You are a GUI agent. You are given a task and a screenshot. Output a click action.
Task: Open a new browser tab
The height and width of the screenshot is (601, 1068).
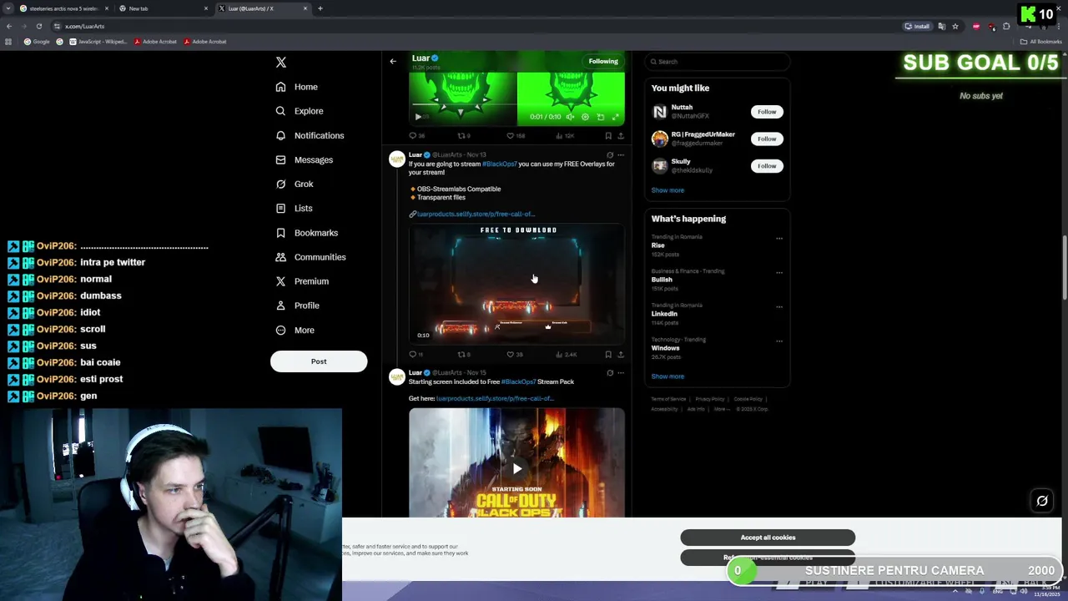coord(320,8)
